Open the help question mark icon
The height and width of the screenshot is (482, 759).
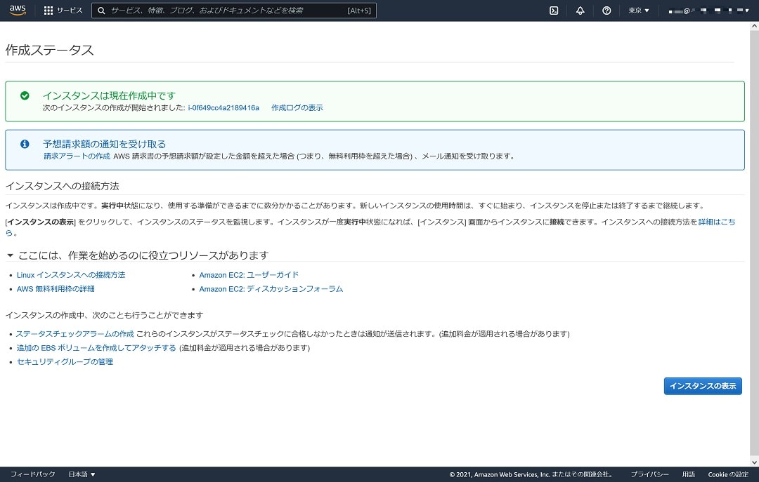(x=606, y=11)
